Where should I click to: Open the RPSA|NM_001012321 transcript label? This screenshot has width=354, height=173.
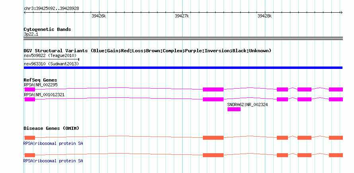(44, 95)
